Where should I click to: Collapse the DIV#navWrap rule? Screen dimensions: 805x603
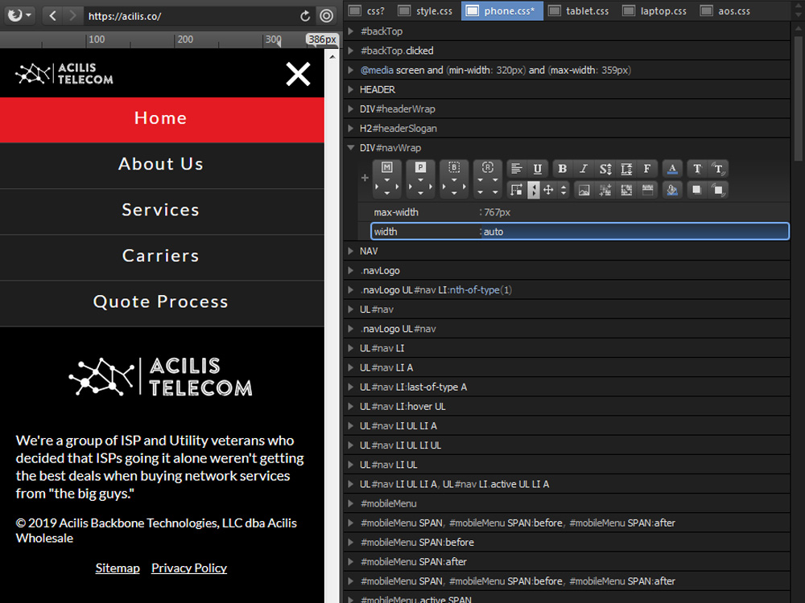351,148
